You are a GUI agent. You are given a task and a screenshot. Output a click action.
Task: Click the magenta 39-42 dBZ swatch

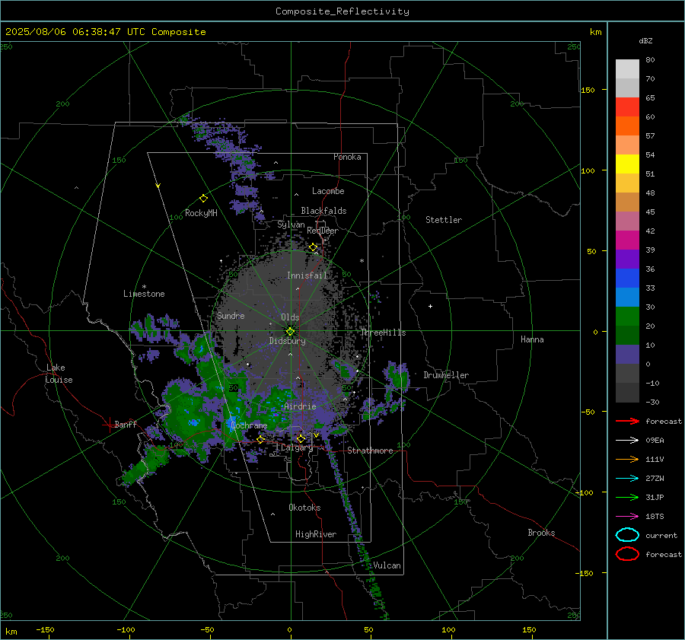(627, 240)
